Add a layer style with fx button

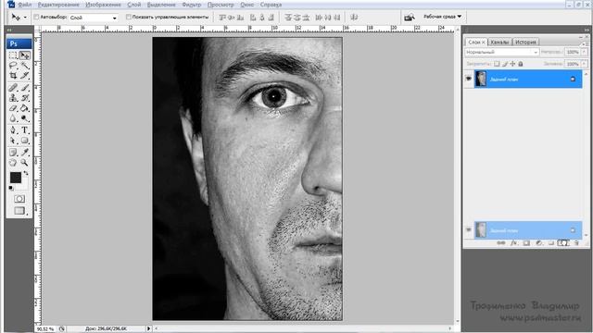point(513,243)
